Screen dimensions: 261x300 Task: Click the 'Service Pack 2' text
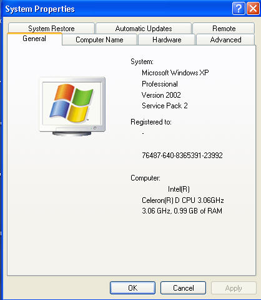(165, 106)
